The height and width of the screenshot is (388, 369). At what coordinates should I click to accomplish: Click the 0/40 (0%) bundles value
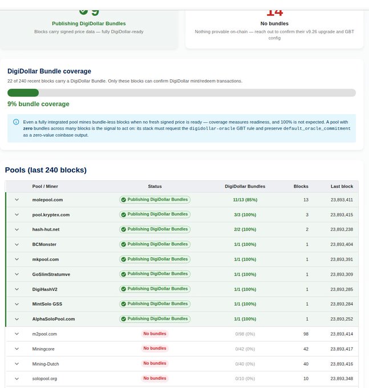245,364
